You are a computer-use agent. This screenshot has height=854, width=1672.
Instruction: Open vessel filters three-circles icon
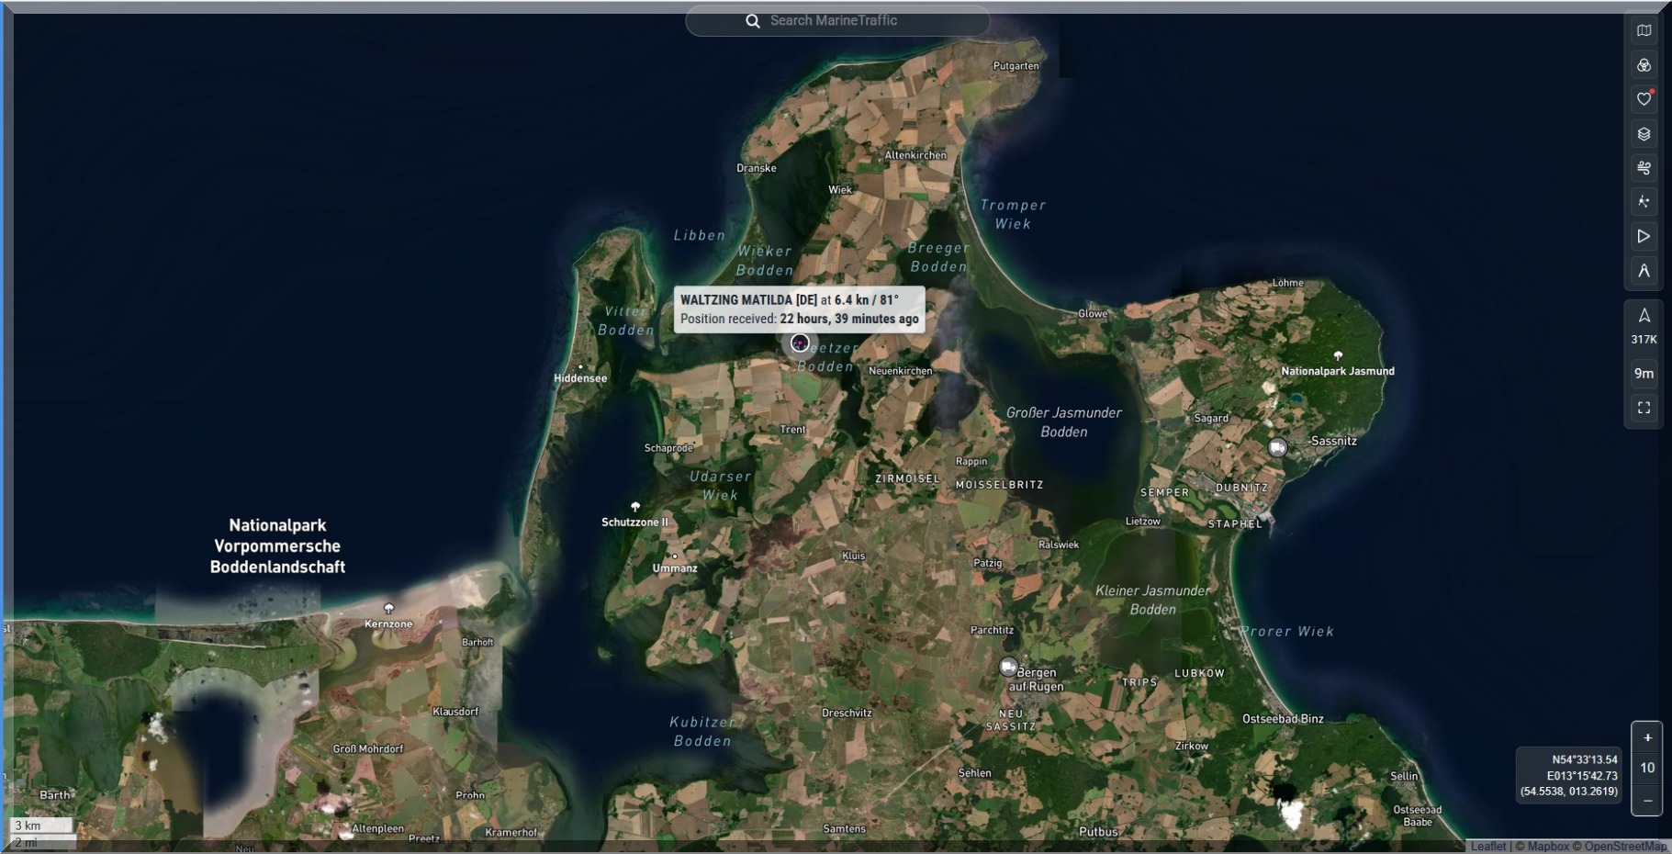pos(1644,65)
